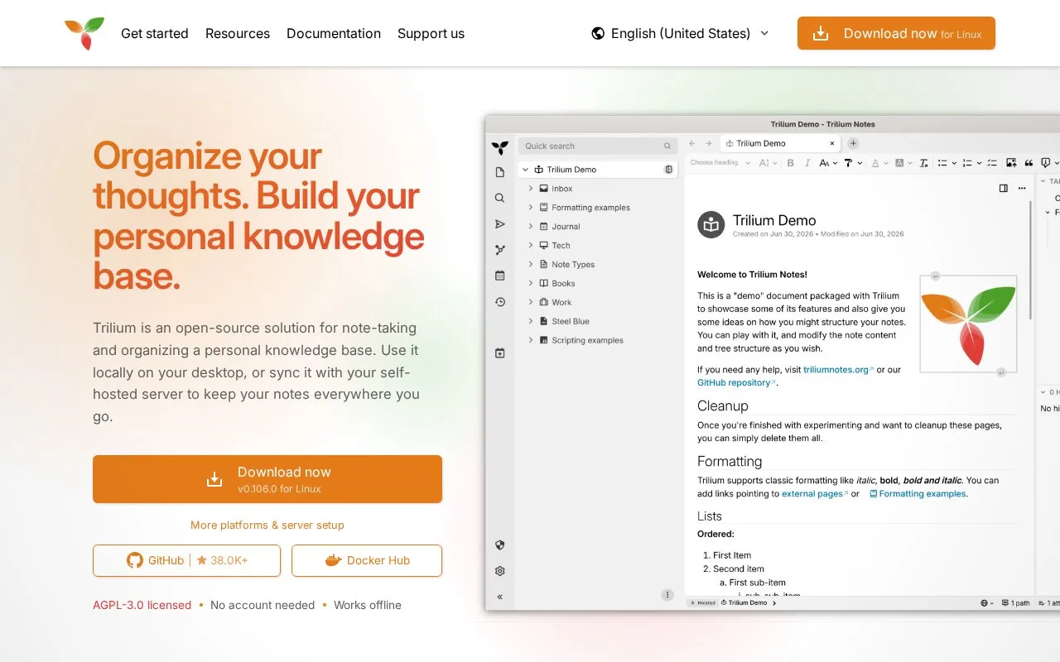Viewport: 1060px width, 662px height.
Task: Click the Trilium leaf logo in the site header
Action: tap(84, 33)
